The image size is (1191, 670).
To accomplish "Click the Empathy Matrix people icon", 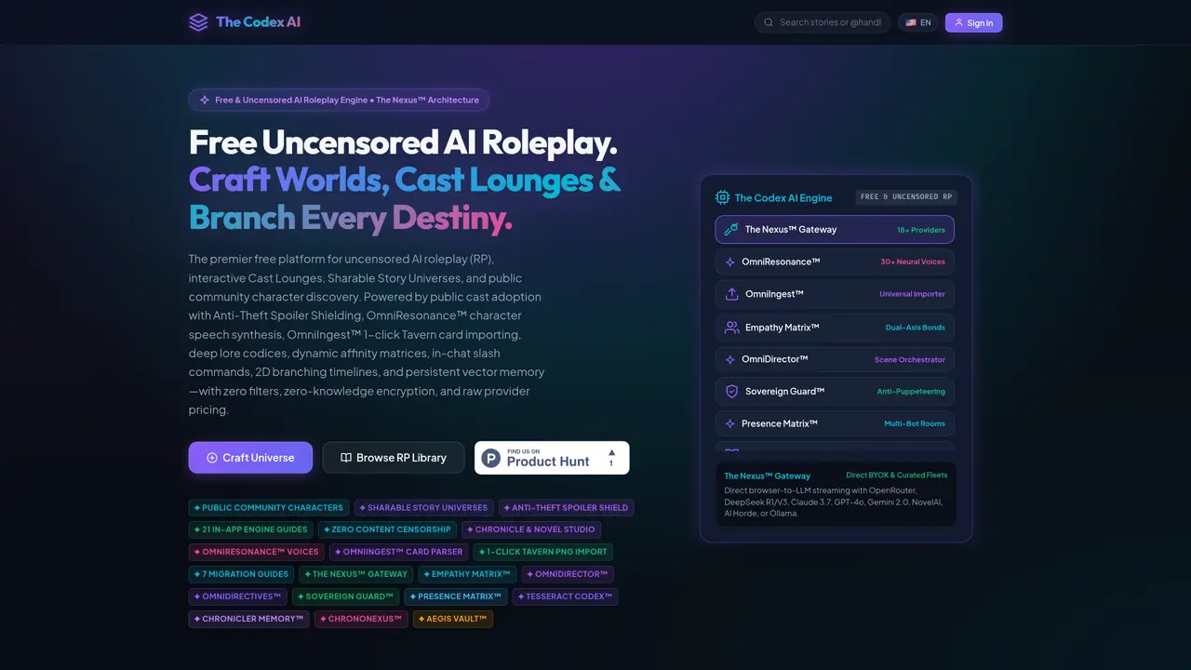I will [x=731, y=328].
